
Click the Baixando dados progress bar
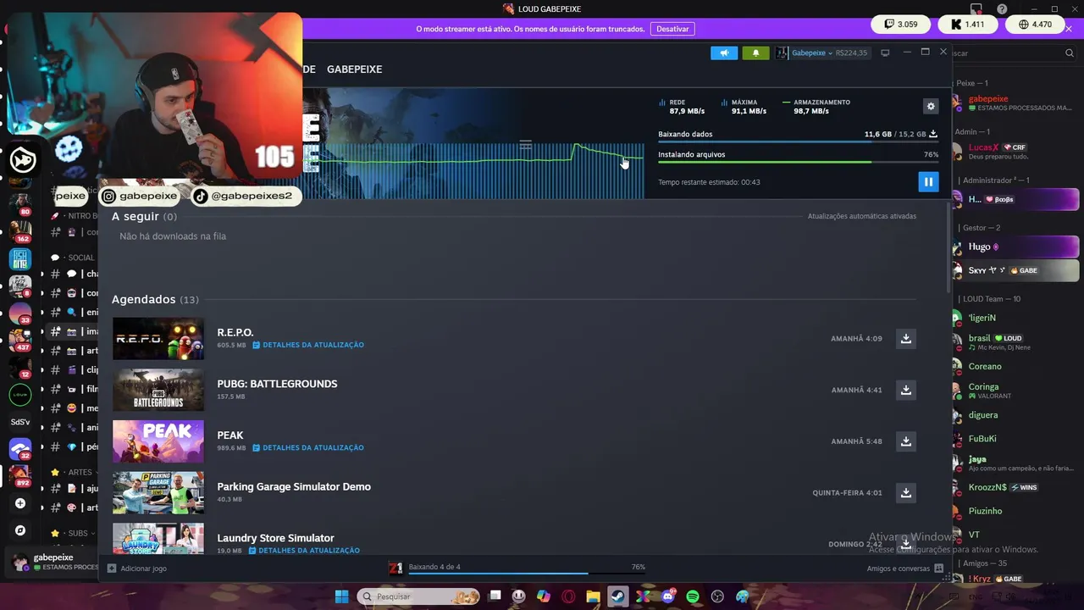(x=798, y=142)
